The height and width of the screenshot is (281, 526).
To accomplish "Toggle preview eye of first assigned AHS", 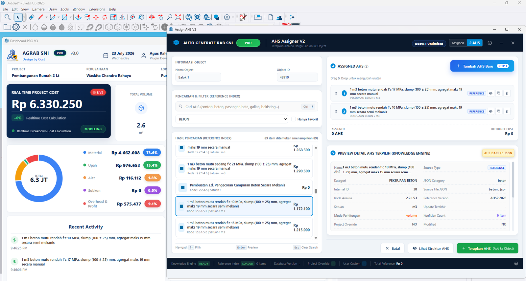I will point(490,94).
